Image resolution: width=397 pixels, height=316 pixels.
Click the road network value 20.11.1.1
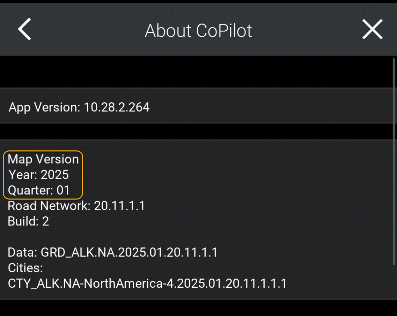120,206
